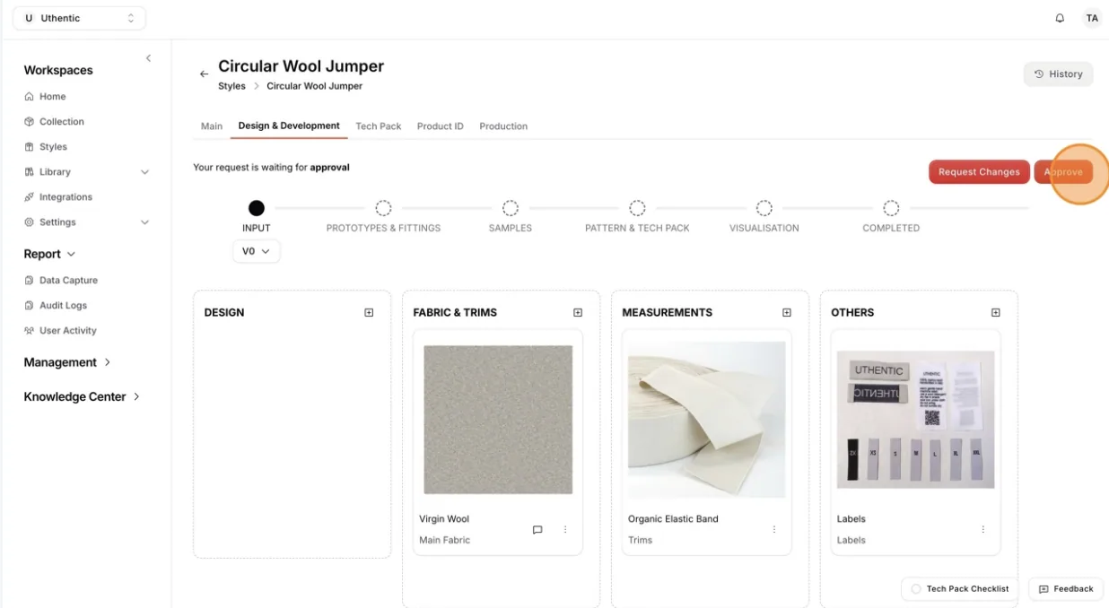Image resolution: width=1109 pixels, height=608 pixels.
Task: Open comments on the Virgin Wool card
Action: click(x=537, y=530)
